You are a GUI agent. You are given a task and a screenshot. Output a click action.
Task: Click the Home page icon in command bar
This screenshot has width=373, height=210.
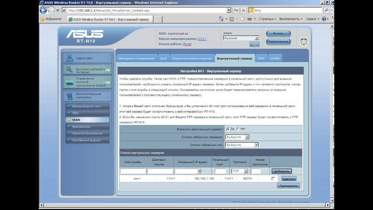(x=221, y=19)
